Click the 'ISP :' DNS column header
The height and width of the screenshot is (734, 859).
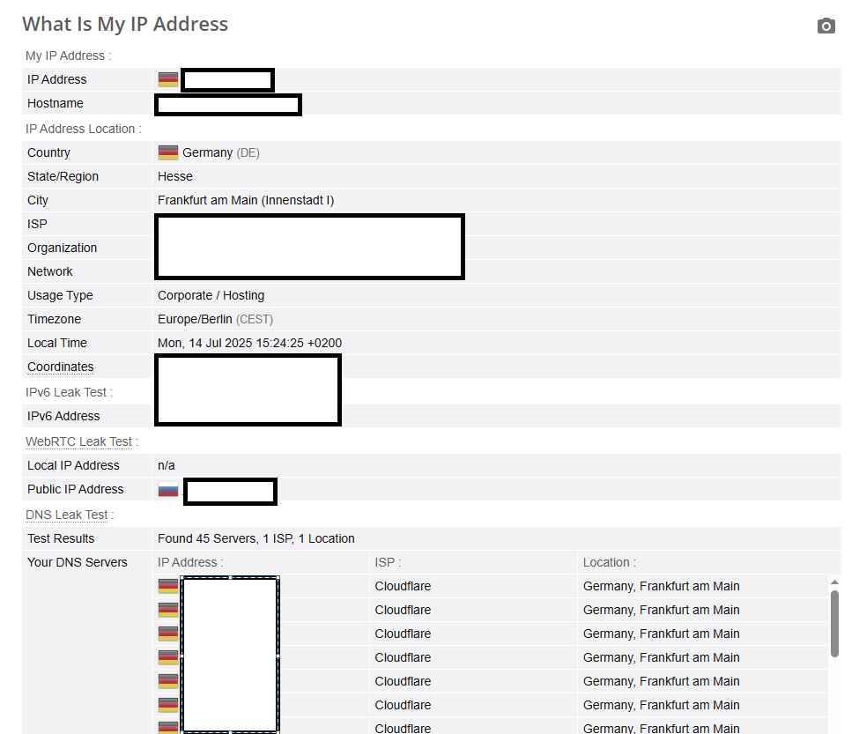coord(388,562)
